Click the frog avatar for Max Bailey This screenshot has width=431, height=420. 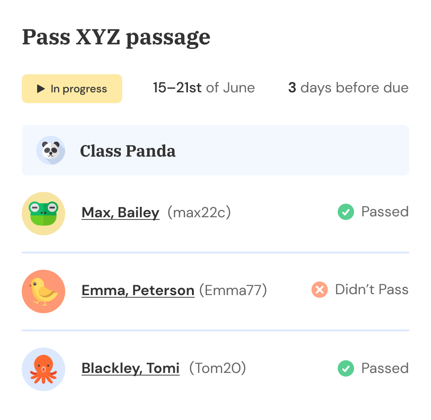(x=43, y=214)
